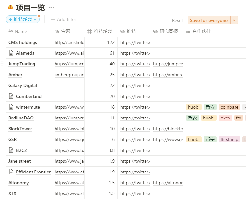The width and height of the screenshot is (246, 199).
Task: Open the 推特 column header
Action: [128, 31]
